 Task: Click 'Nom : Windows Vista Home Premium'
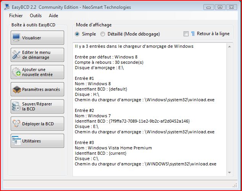(x=113, y=148)
